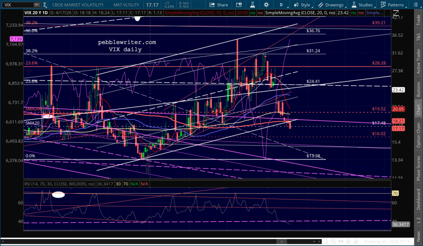The width and height of the screenshot is (423, 246).
Task: Open the T&S sidebar tab
Action: (418, 37)
